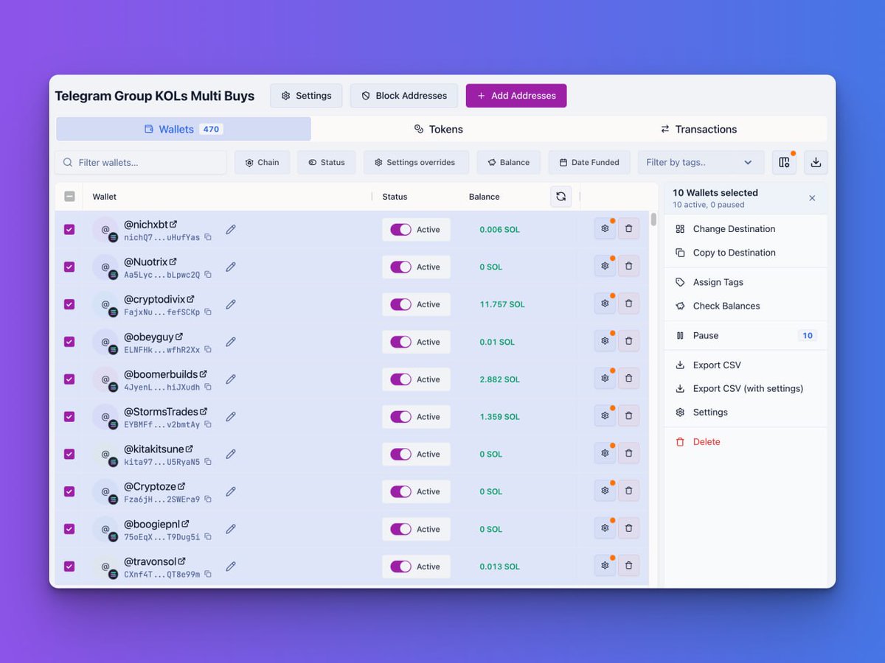885x663 pixels.
Task: Edit the @travonsol wallet name
Action: tap(231, 566)
